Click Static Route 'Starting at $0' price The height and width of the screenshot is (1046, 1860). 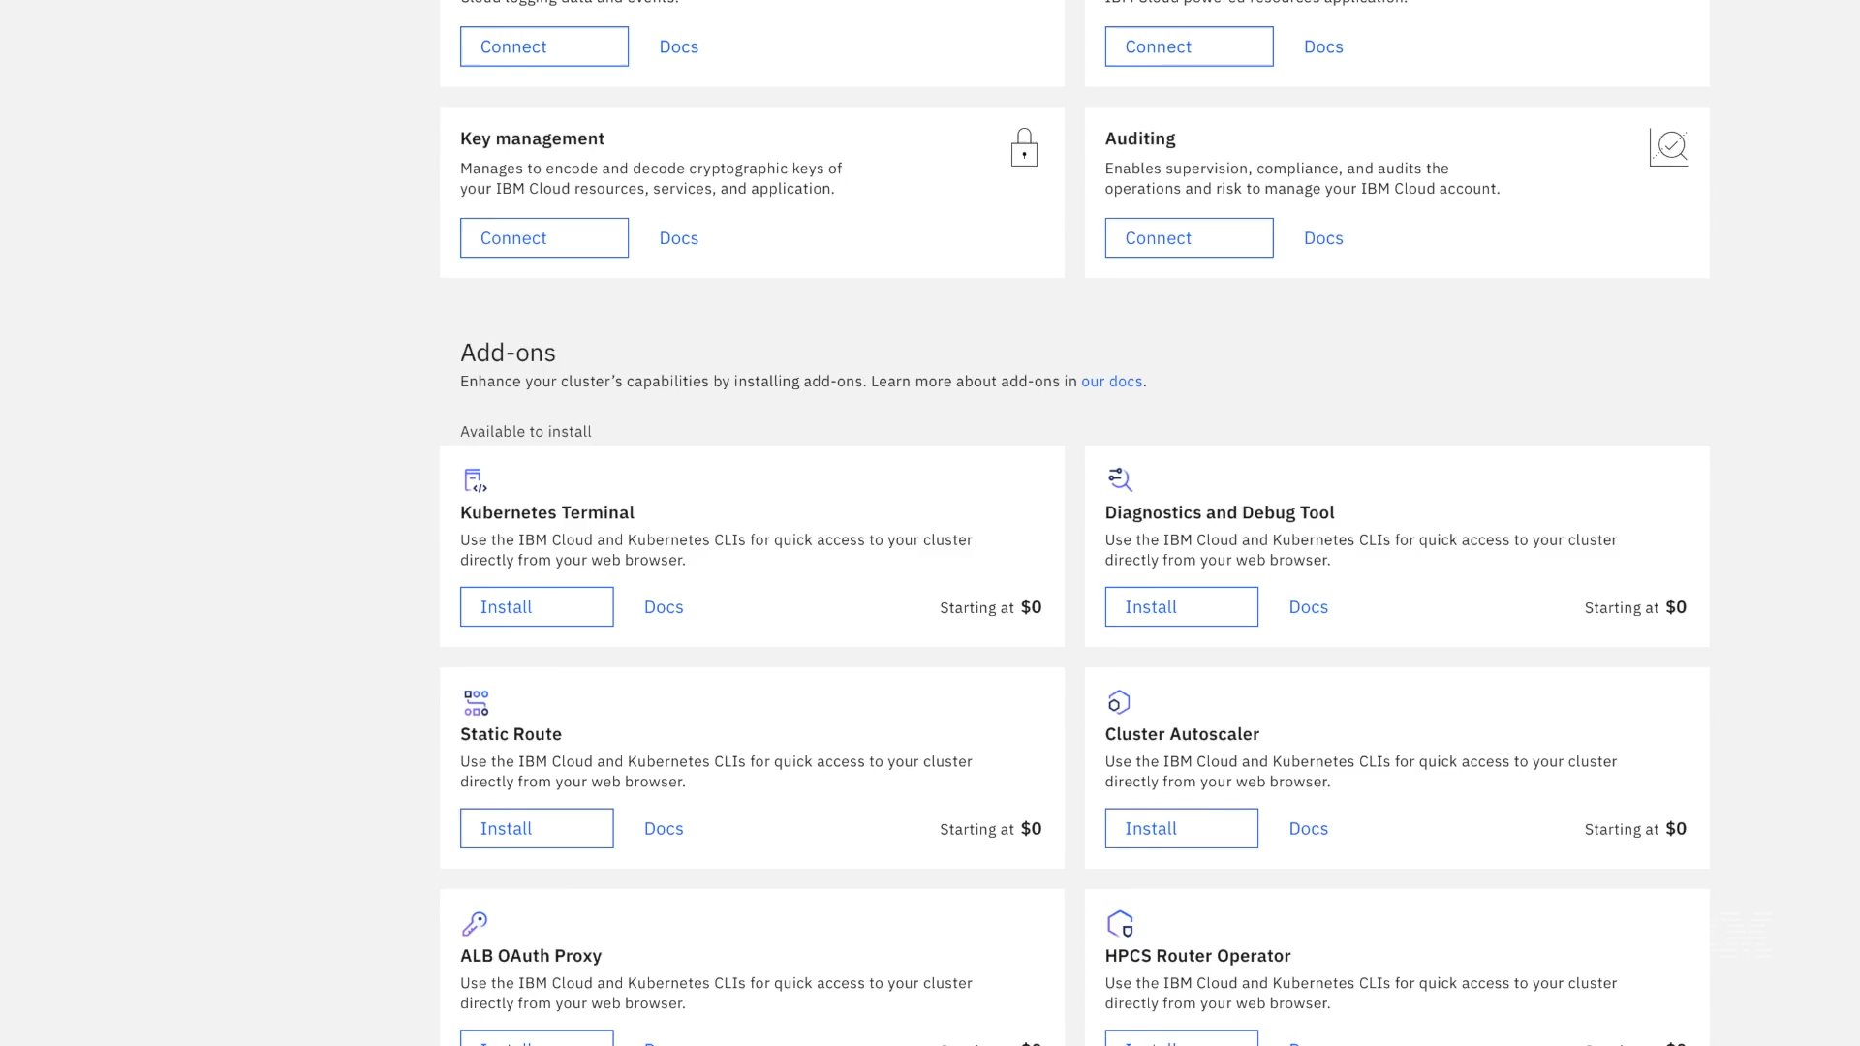coord(990,829)
